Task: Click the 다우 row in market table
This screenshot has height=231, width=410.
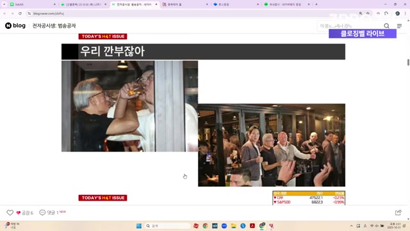Action: pos(309,198)
